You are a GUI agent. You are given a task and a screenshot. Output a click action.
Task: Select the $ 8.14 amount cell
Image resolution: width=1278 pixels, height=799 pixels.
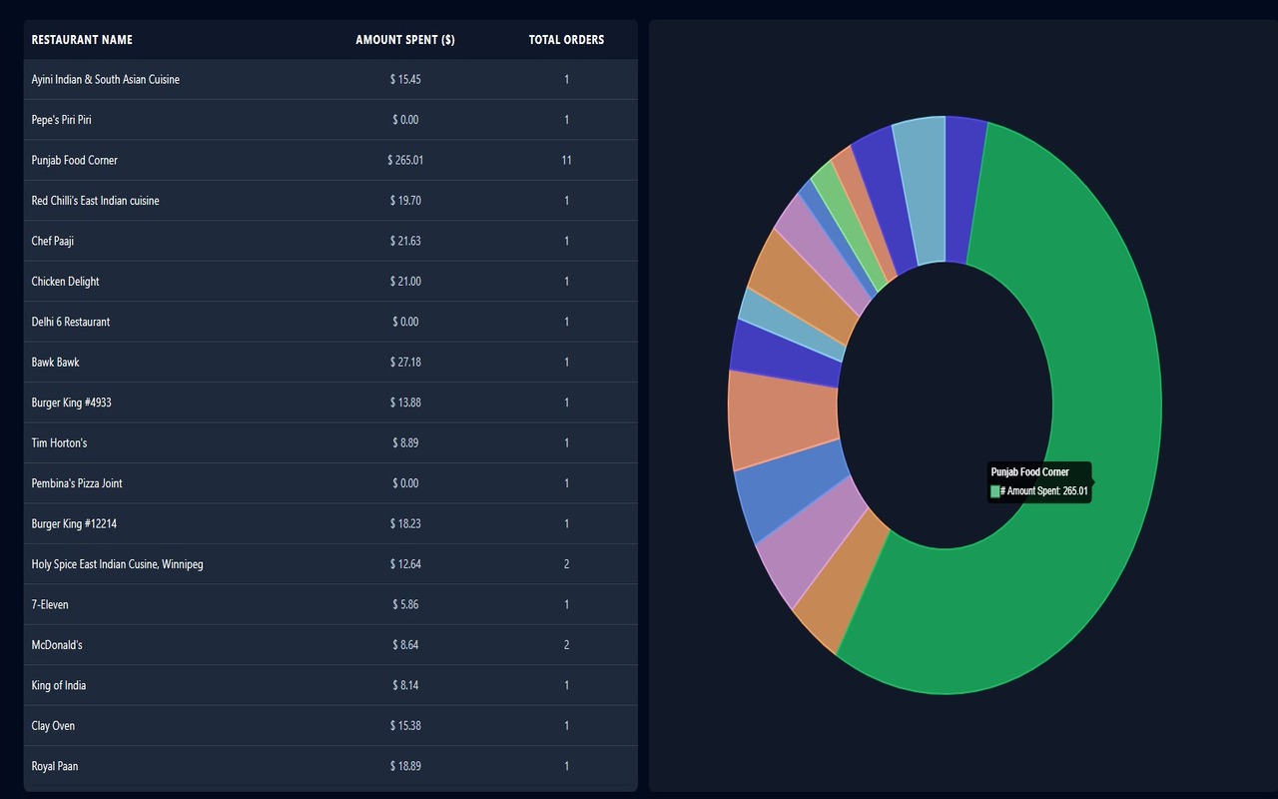coord(405,686)
